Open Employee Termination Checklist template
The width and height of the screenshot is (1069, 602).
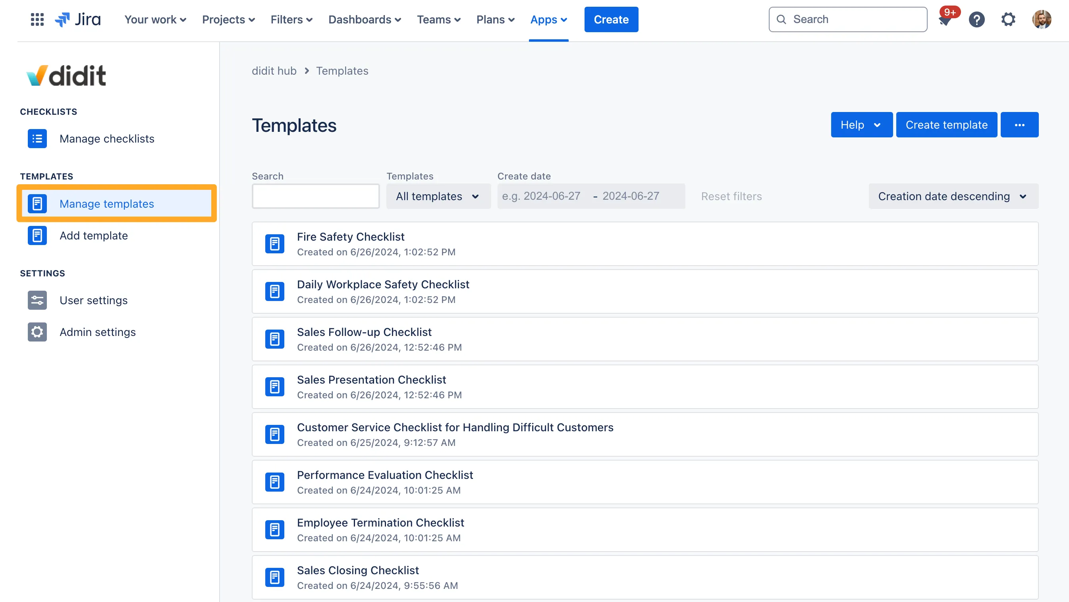(645, 530)
